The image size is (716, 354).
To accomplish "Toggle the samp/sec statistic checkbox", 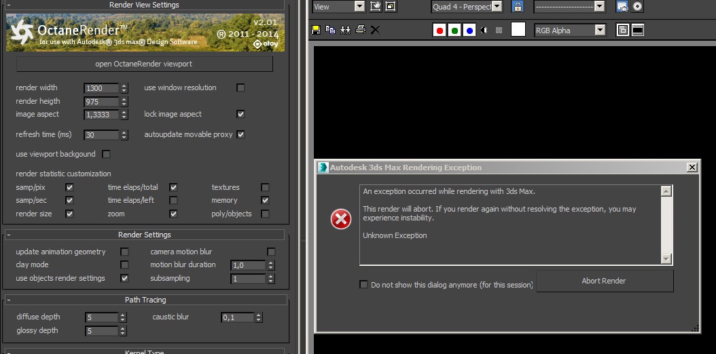I will pos(69,200).
